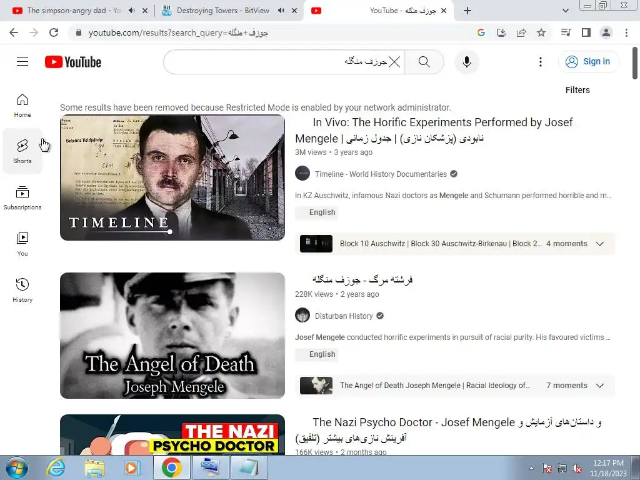
Task: Expand 4 moments chevron for Block 10 Auschwitz
Action: point(599,244)
